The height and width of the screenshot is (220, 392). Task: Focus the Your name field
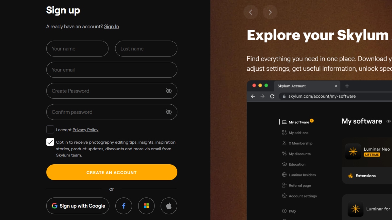click(x=77, y=49)
